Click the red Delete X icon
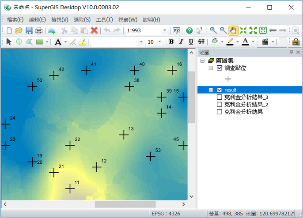Image resolution: width=303 pixels, height=218 pixels. (94, 30)
